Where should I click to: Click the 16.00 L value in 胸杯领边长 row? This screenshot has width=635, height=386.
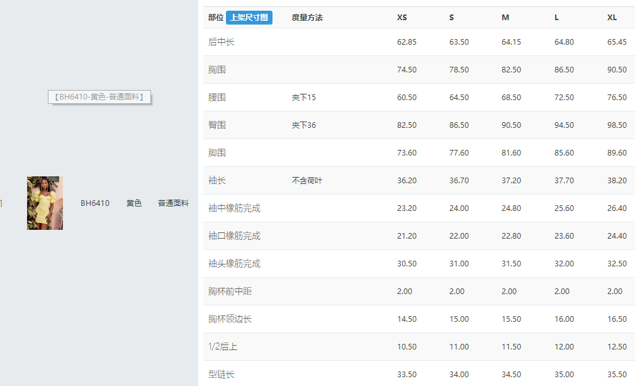click(564, 319)
